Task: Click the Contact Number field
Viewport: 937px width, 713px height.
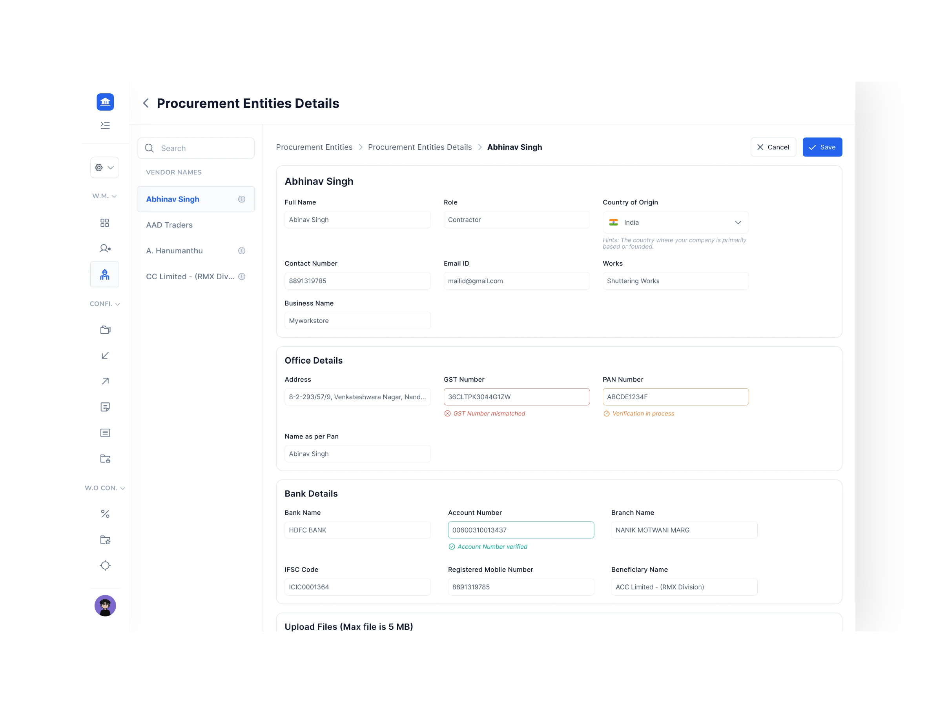Action: click(357, 281)
